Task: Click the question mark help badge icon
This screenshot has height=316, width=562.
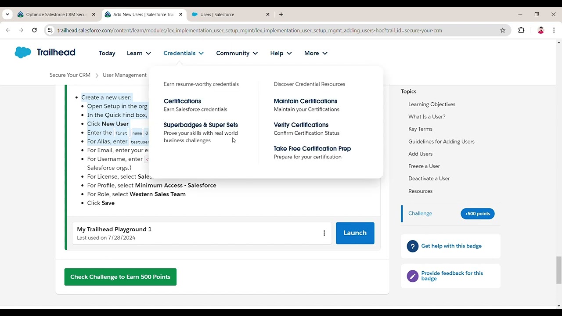Action: click(x=413, y=246)
